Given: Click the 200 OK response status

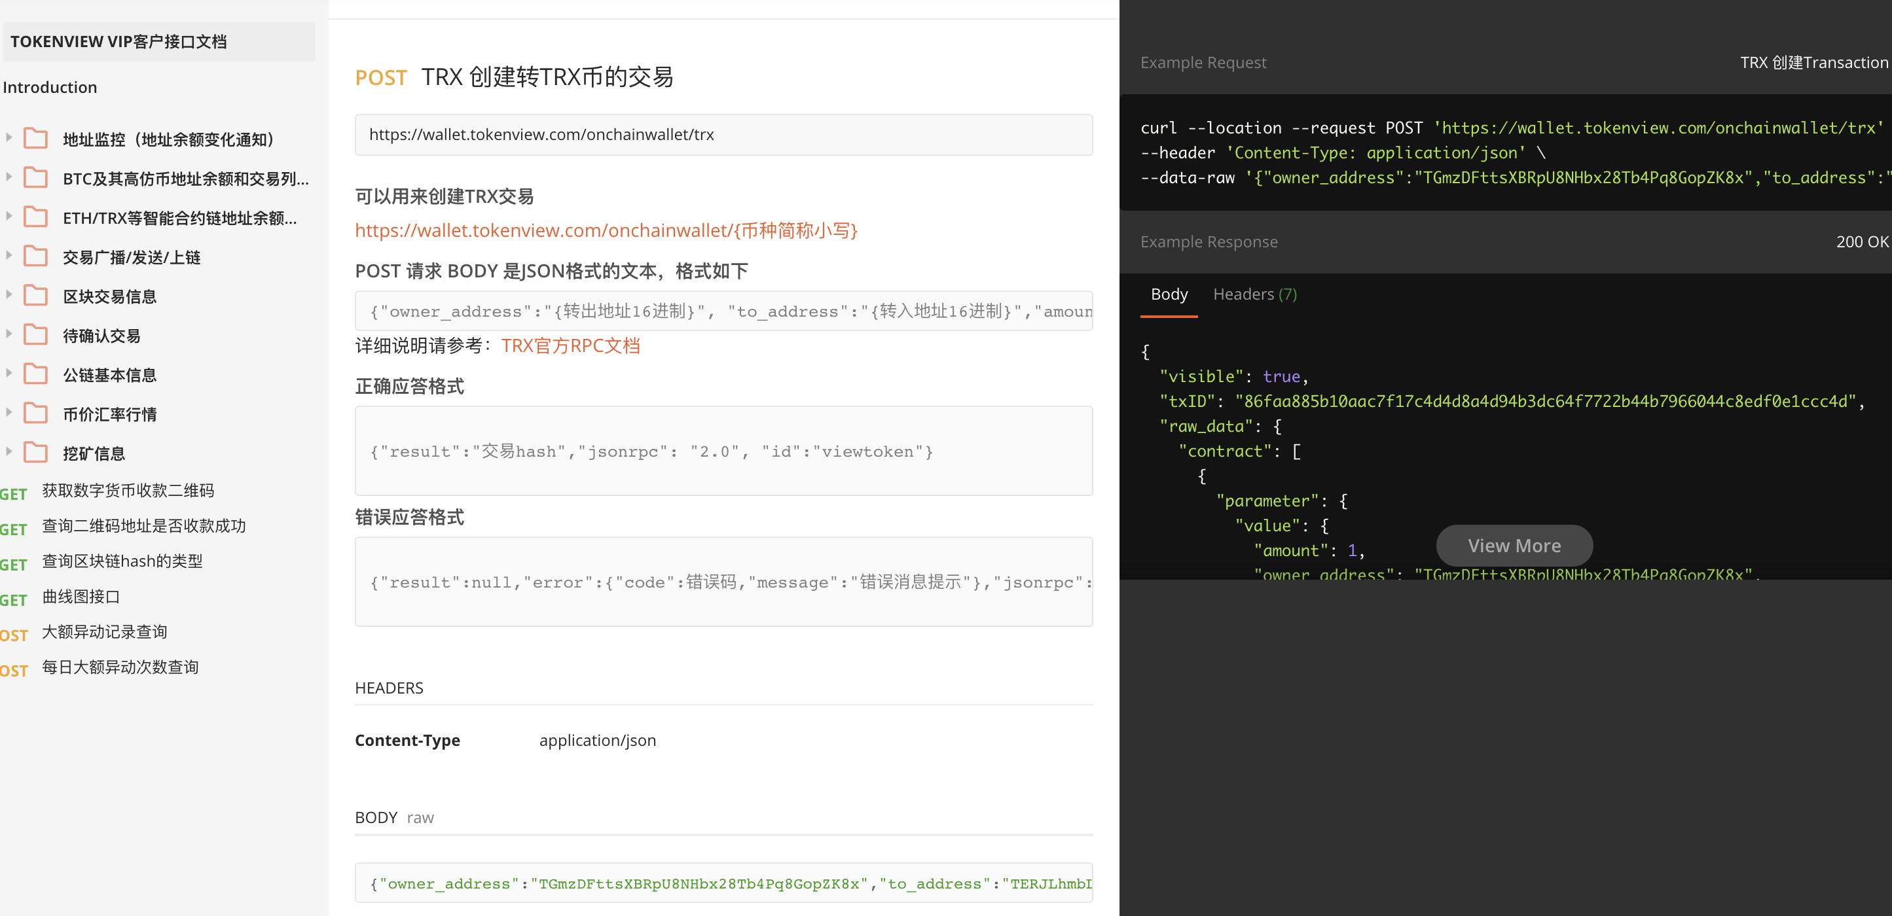Looking at the screenshot, I should point(1862,241).
